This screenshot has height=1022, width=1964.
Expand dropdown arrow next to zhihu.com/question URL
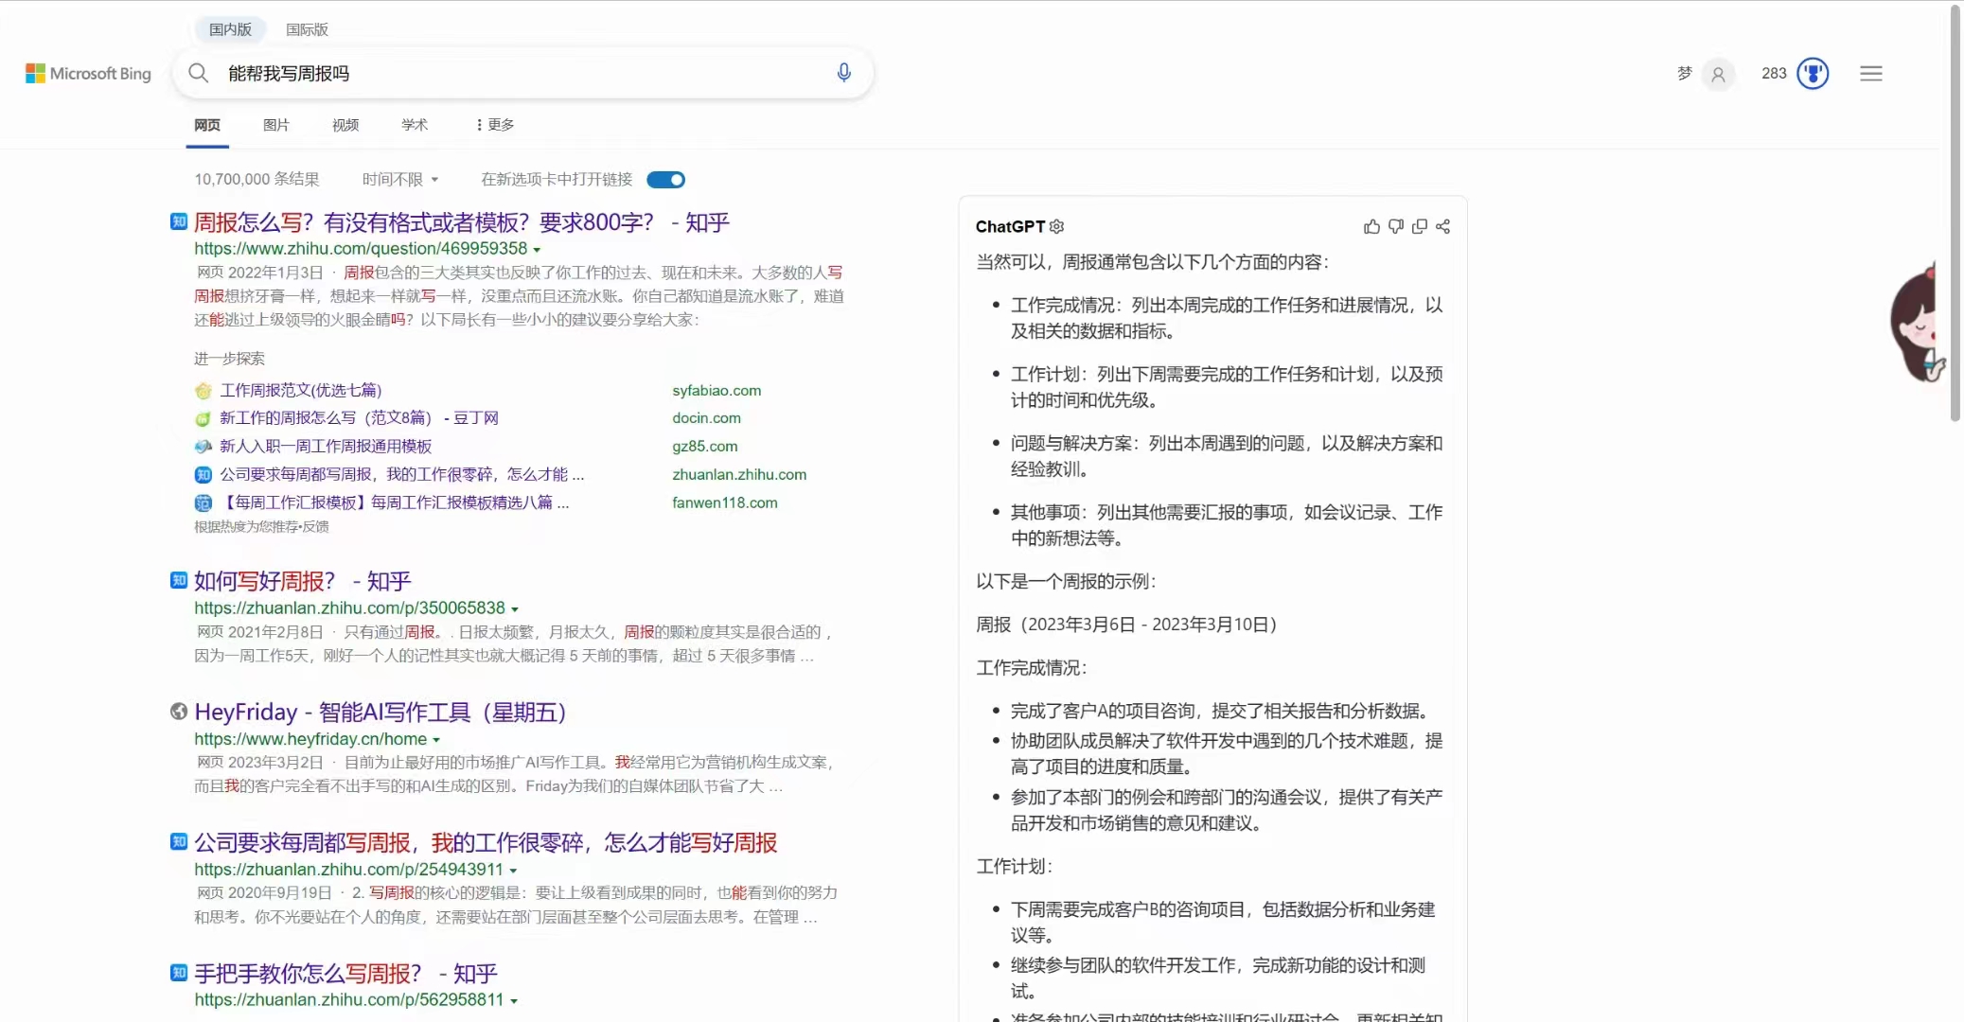click(x=537, y=250)
